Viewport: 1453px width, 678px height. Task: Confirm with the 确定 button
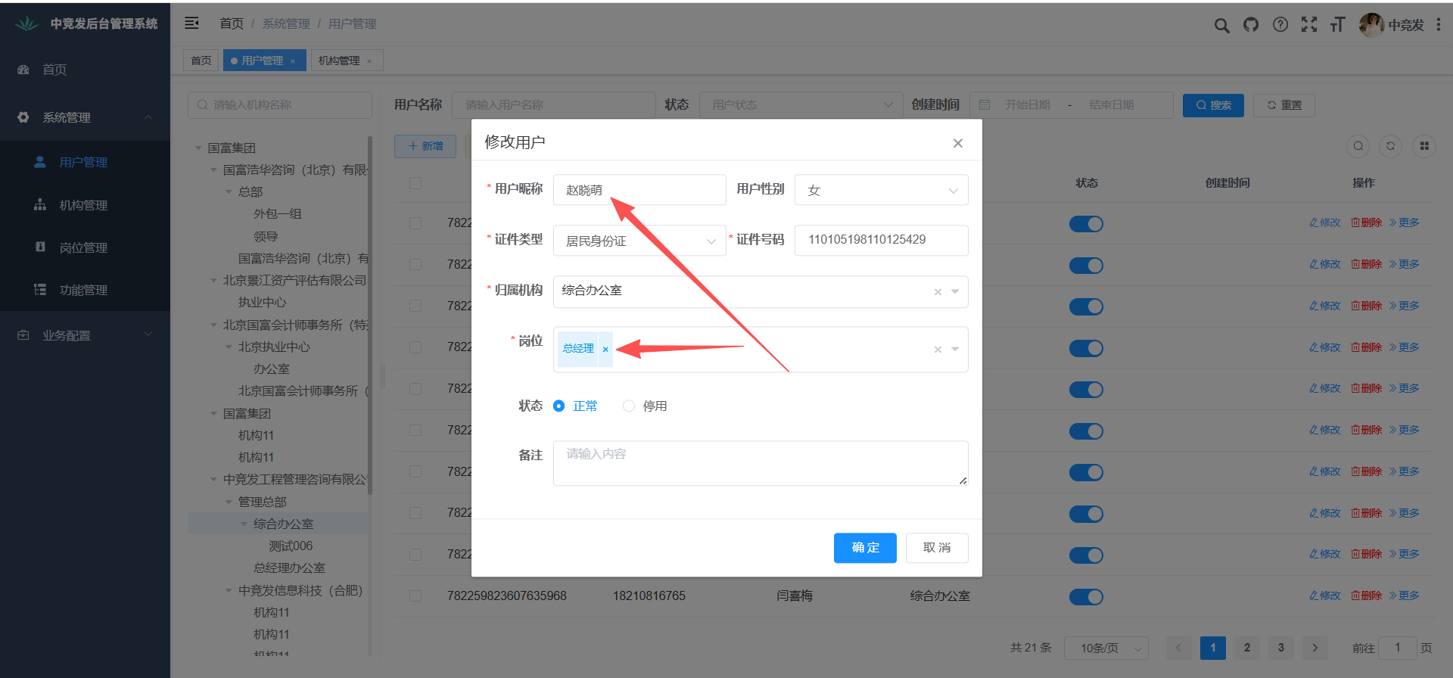click(x=865, y=548)
